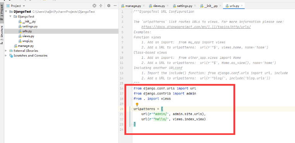Close the settings.py tab

[195, 6]
